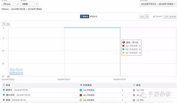Click the NZ-所有类别 label in the legend table
Viewport: 177px width, 103px height.
[x=89, y=90]
